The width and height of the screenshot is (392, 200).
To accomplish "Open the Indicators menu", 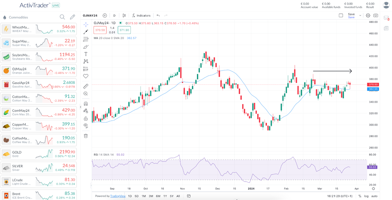I will pos(141,15).
